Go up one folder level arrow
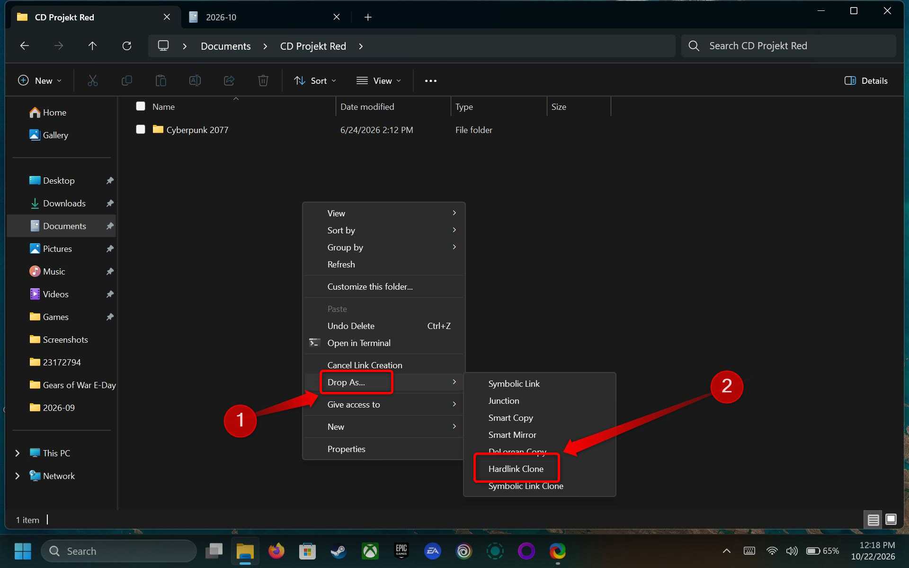 click(x=92, y=46)
